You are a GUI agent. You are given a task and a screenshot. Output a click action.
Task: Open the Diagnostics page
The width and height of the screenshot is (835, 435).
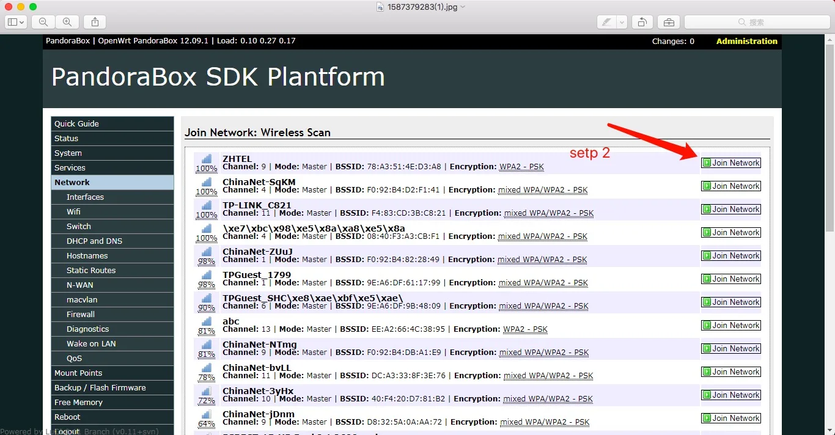(x=112, y=329)
